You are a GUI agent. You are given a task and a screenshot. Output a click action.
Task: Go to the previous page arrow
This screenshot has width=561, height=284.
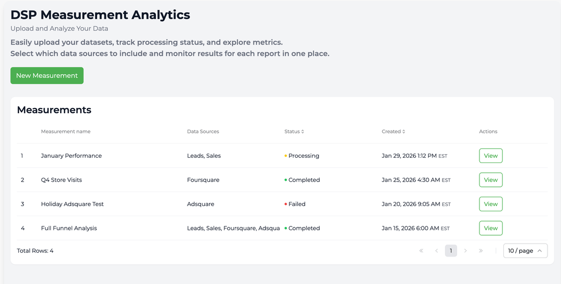[436, 251]
